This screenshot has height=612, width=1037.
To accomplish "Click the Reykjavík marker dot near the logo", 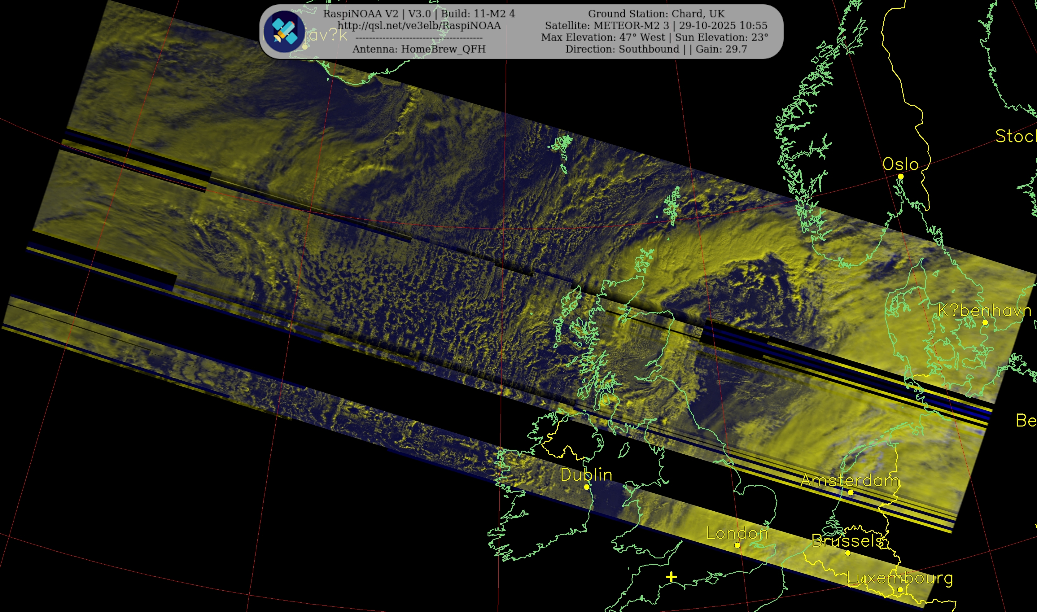I will tap(305, 47).
